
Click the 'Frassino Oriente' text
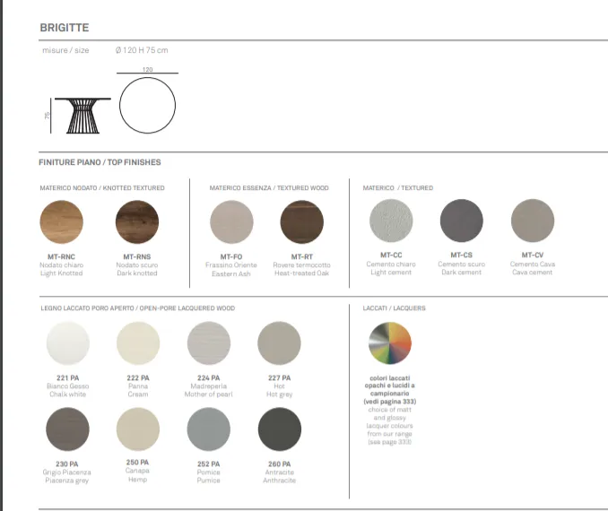(x=231, y=265)
